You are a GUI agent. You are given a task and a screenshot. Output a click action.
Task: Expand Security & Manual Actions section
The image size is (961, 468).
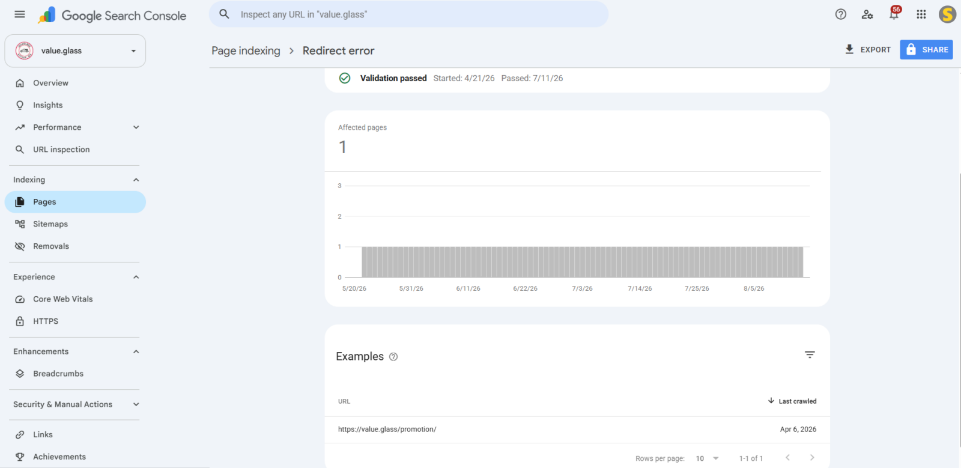coord(136,404)
